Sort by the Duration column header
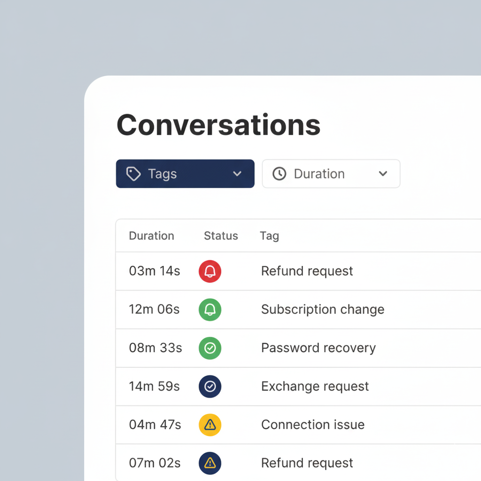The height and width of the screenshot is (481, 481). tap(151, 236)
